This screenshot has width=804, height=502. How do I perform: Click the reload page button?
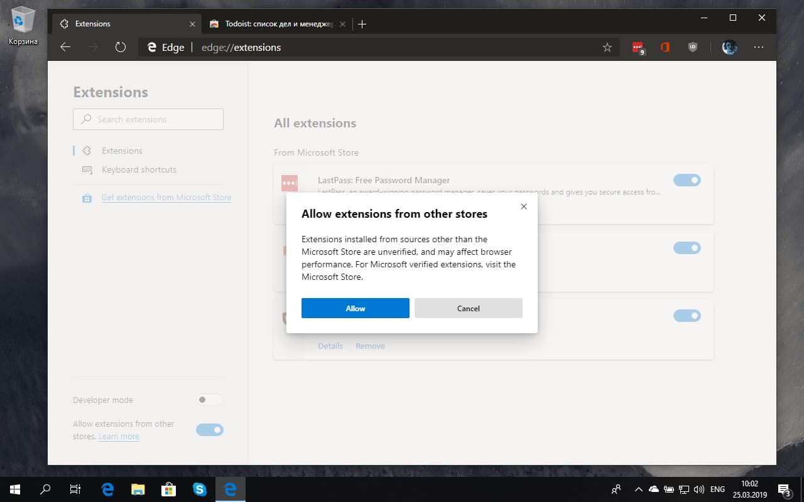pos(120,46)
